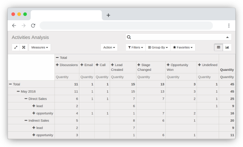243x147 pixels.
Task: Click the Action button
Action: 109,47
